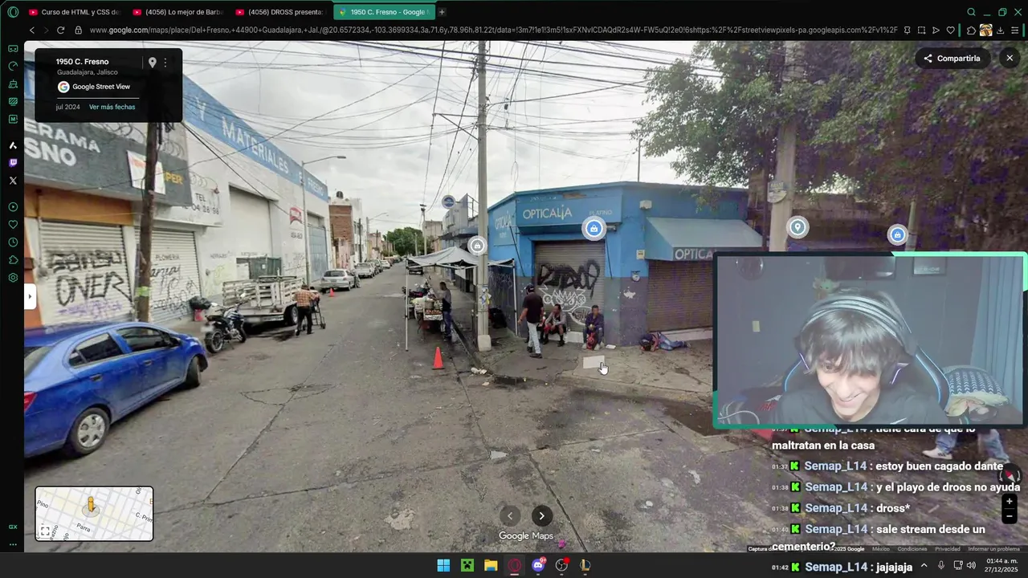1028x578 pixels.
Task: Move to next Street View position
Action: click(x=541, y=516)
